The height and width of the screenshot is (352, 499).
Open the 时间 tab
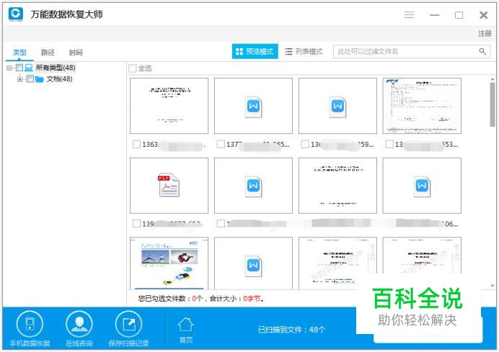76,52
